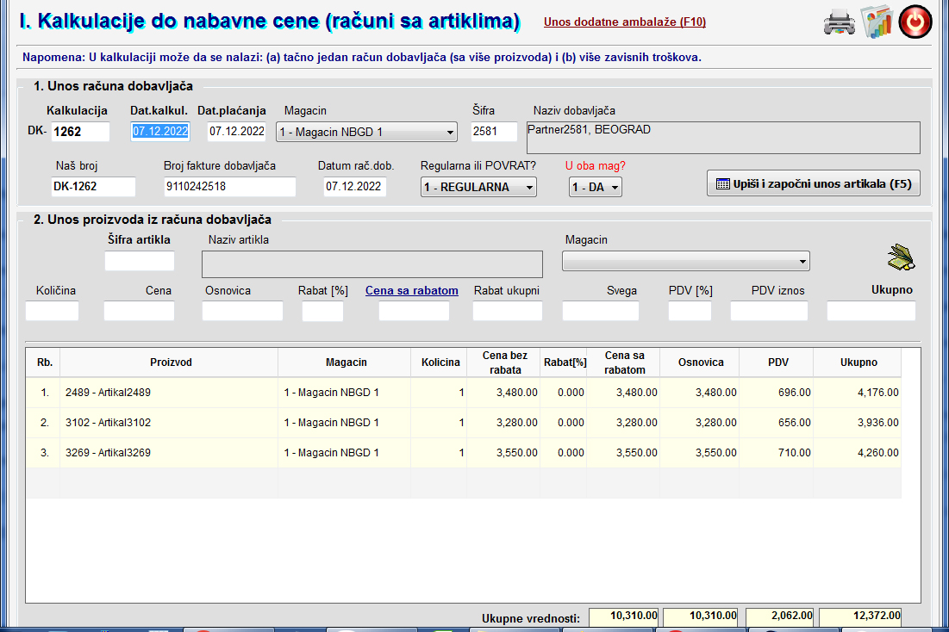Open Magacin dropdown '1 - Magacin NBGD 1'
Viewport: 949px width, 632px height.
[367, 132]
